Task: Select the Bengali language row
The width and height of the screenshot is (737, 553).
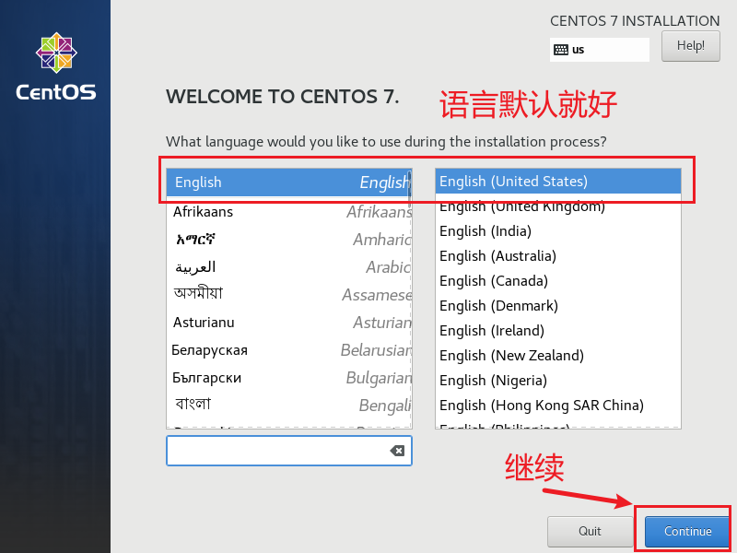Action: click(x=289, y=406)
